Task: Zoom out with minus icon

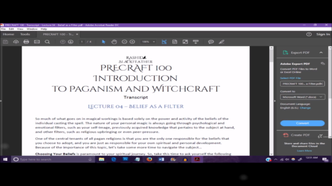Action: [x=125, y=42]
